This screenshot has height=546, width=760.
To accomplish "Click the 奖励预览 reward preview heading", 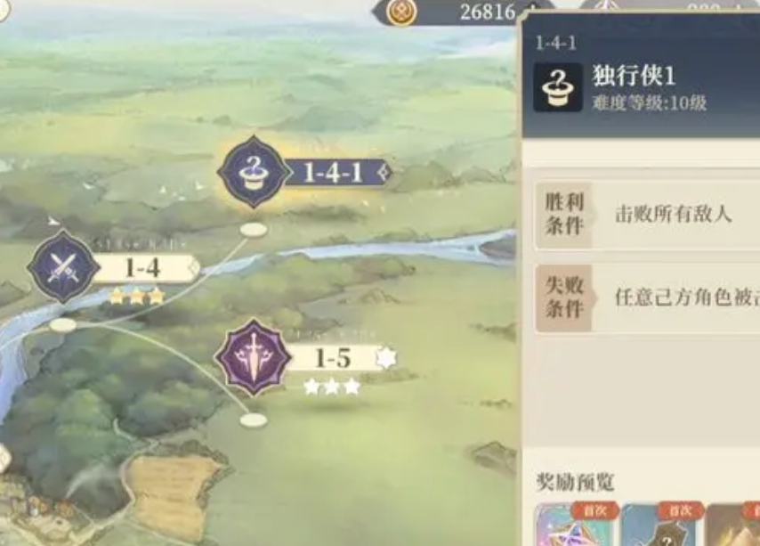I will click(x=575, y=482).
